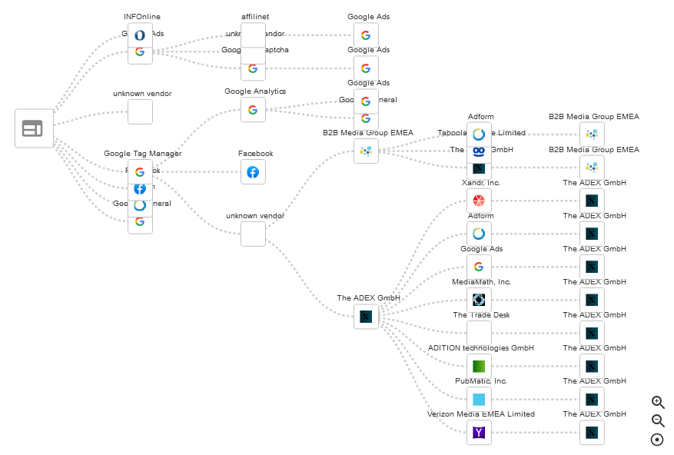Click the root website node icon
674x455 pixels.
(x=34, y=128)
